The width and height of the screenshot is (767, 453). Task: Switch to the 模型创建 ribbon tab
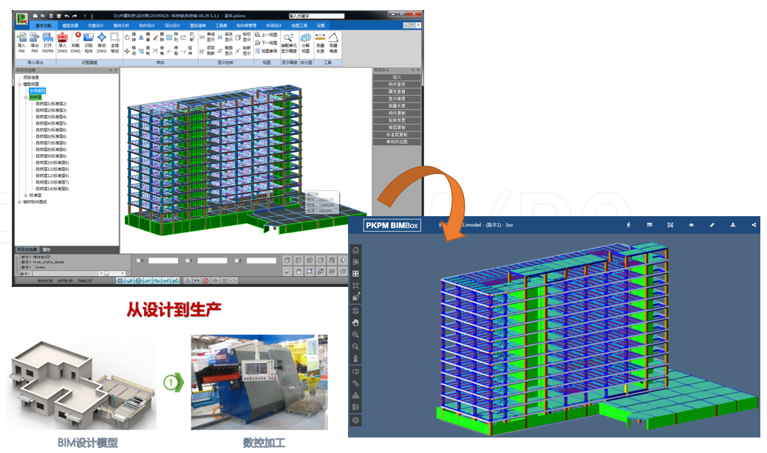pos(70,25)
